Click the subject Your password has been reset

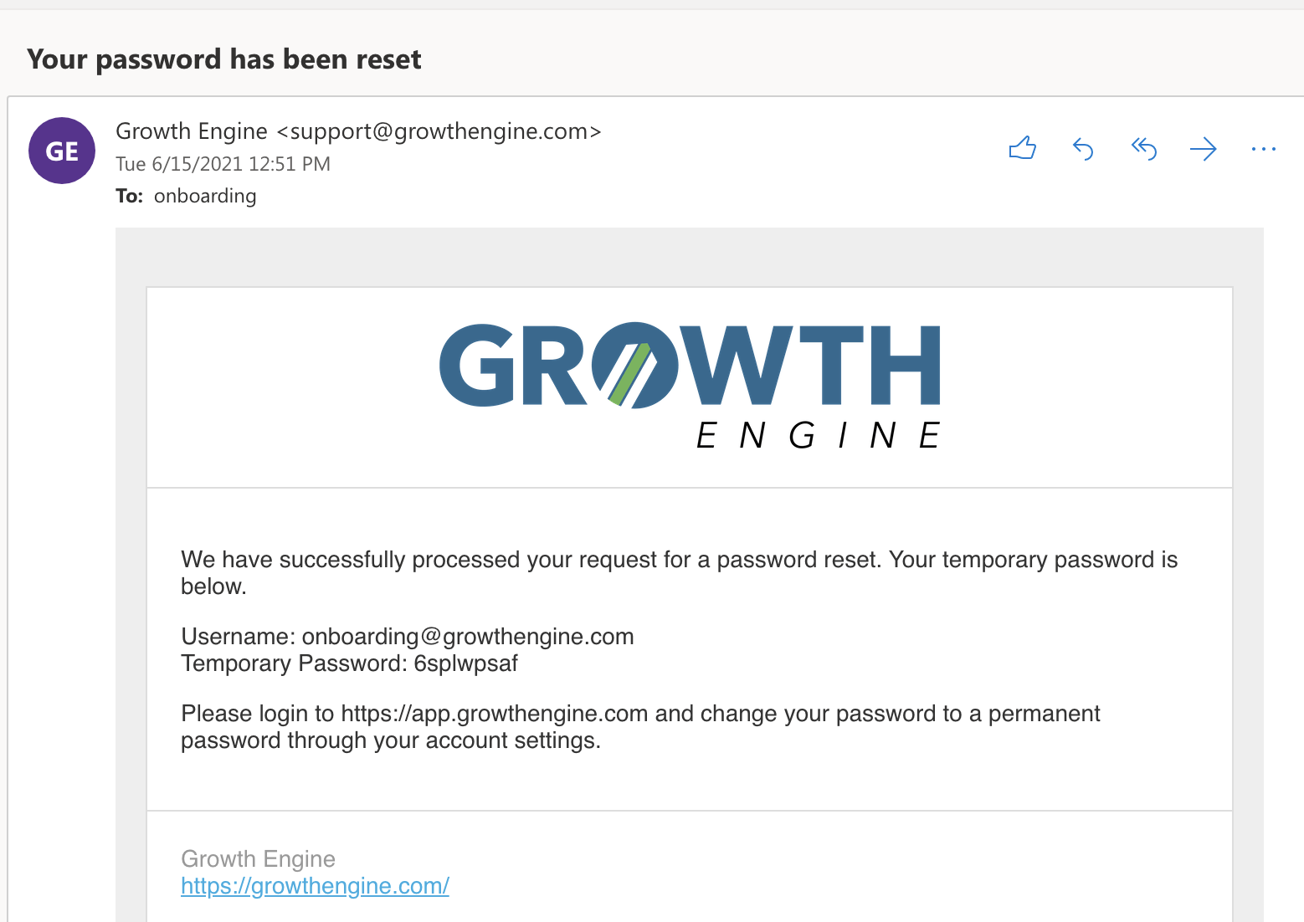point(224,59)
